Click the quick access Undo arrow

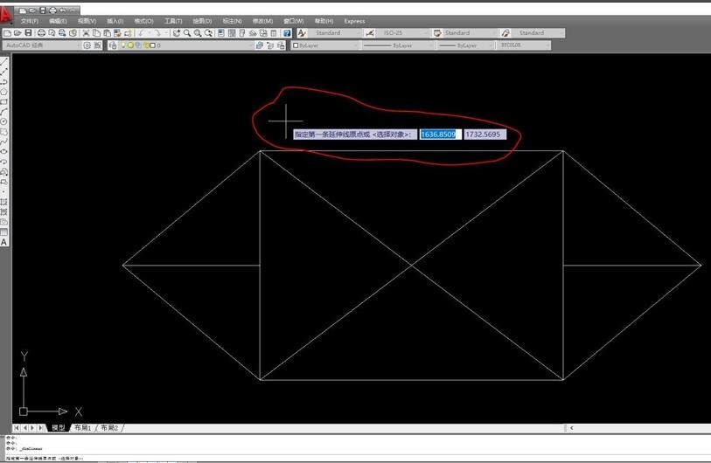click(x=63, y=10)
